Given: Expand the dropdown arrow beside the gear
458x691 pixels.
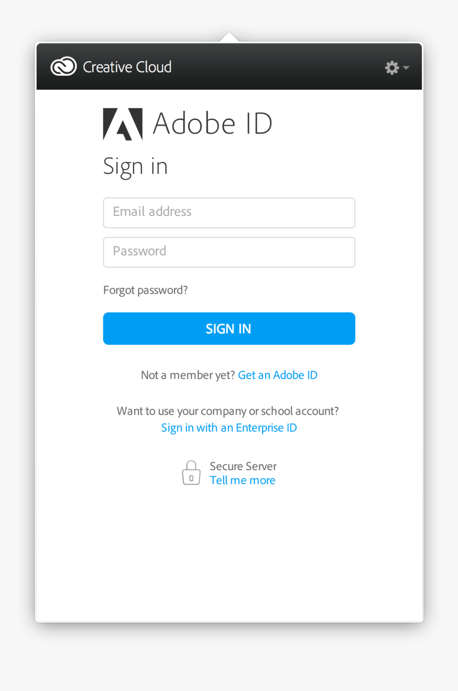Looking at the screenshot, I should coord(406,68).
